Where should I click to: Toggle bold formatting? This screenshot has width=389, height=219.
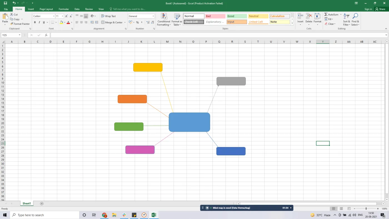(x=35, y=22)
